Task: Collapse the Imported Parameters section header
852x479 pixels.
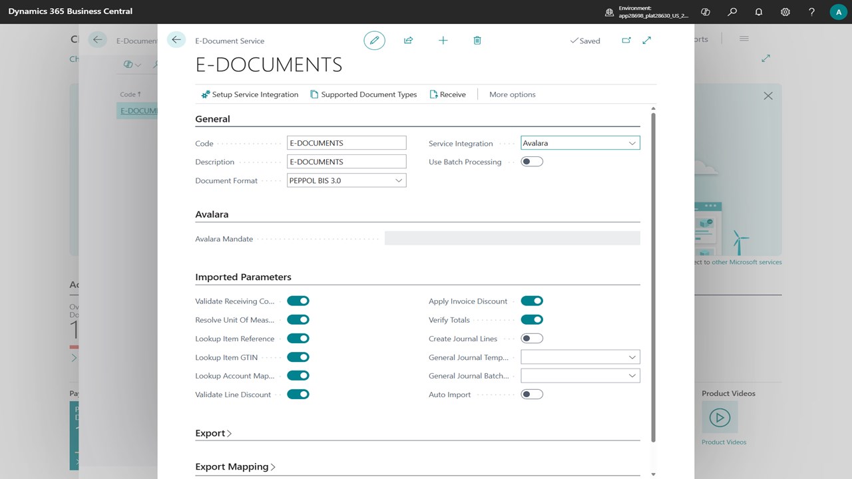Action: click(243, 277)
